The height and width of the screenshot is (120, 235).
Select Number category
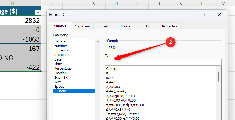click(74, 46)
